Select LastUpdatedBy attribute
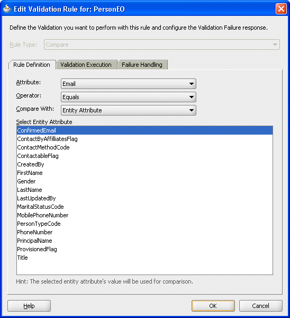The height and width of the screenshot is (318, 290). click(144, 198)
